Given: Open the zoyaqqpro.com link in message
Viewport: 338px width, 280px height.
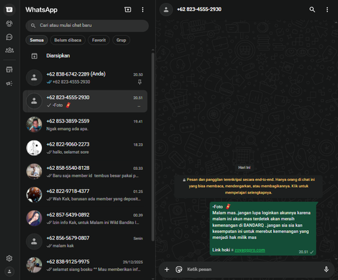Looking at the screenshot, I should click(x=249, y=250).
